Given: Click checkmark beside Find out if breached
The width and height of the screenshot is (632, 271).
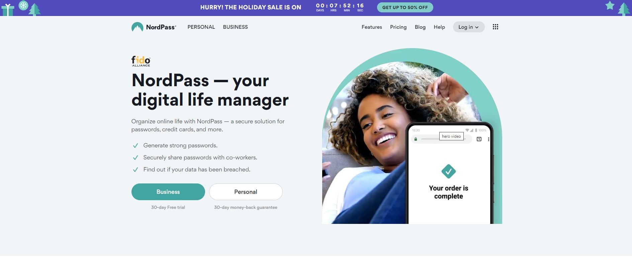Looking at the screenshot, I should pyautogui.click(x=136, y=170).
